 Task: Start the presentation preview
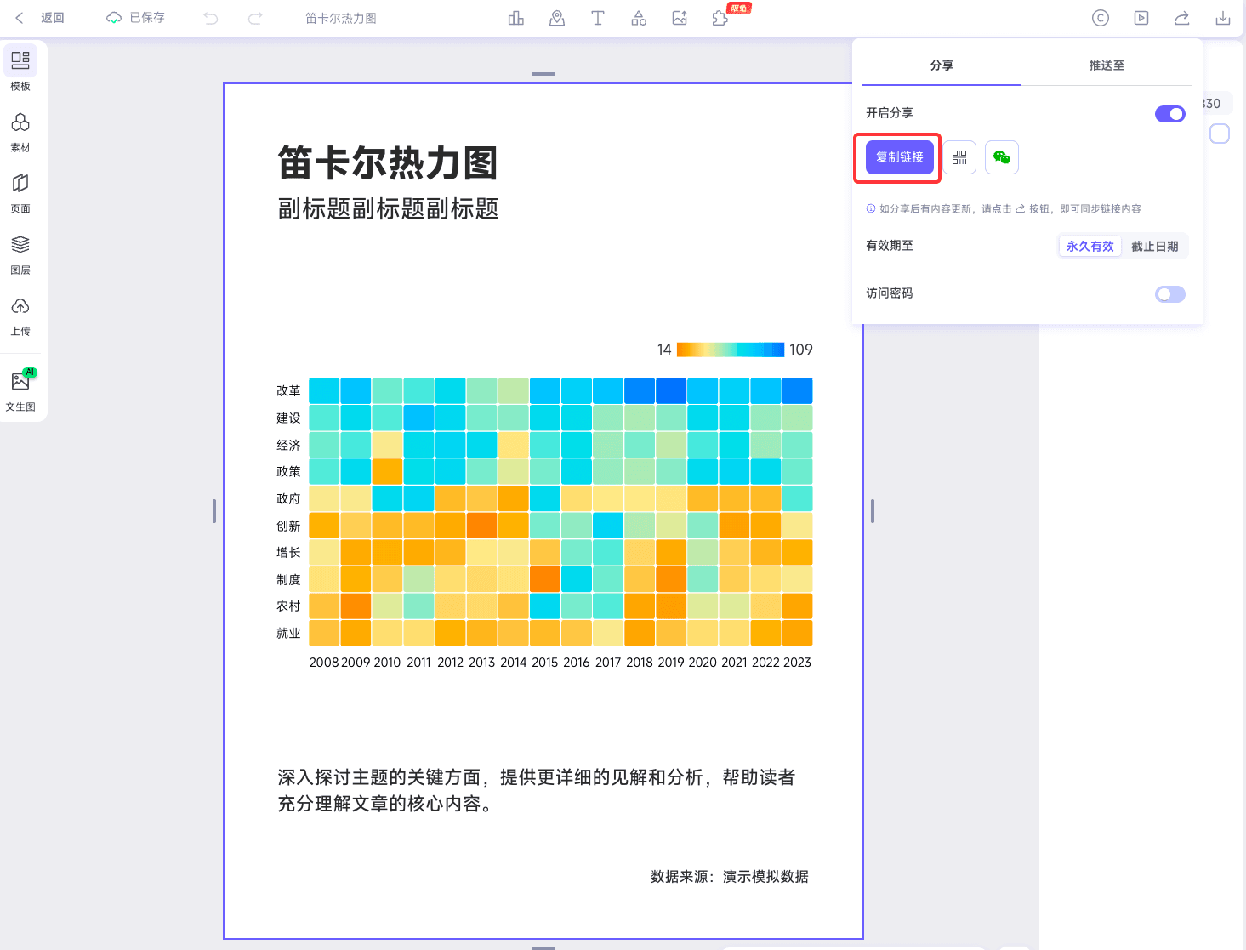tap(1141, 18)
